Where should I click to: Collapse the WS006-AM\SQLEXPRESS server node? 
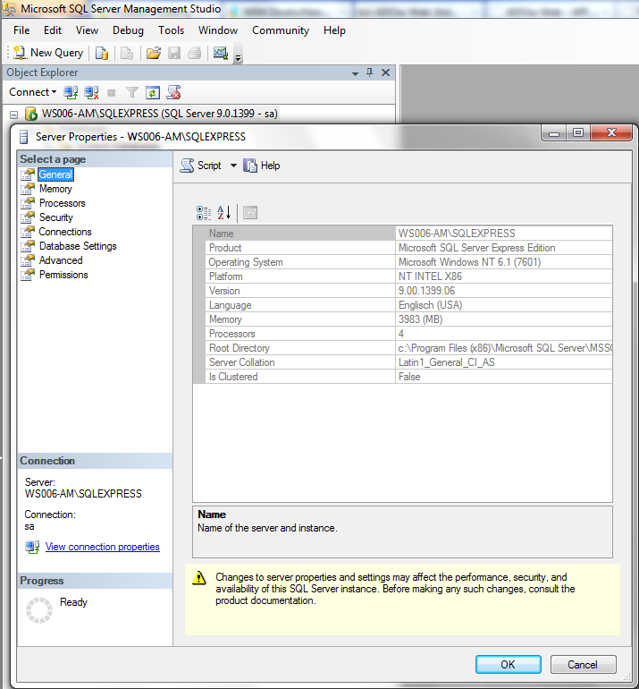14,115
